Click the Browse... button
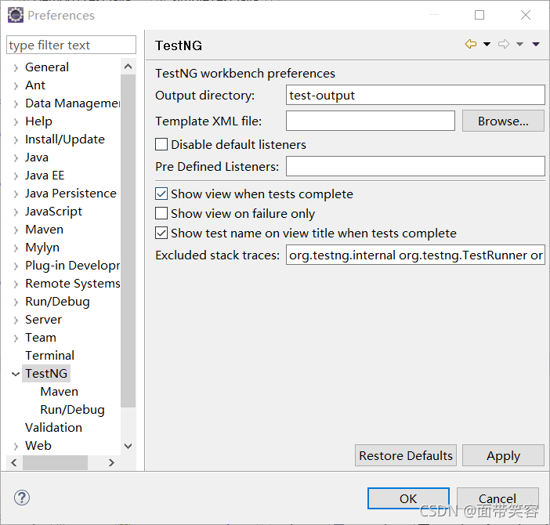 pyautogui.click(x=503, y=121)
